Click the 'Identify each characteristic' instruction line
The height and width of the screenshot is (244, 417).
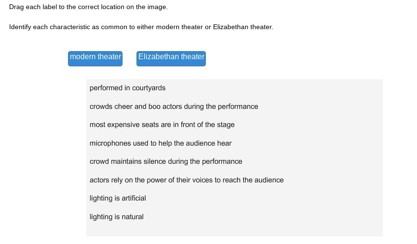pos(141,27)
